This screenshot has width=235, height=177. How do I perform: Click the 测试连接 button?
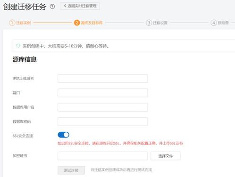coord(71,170)
